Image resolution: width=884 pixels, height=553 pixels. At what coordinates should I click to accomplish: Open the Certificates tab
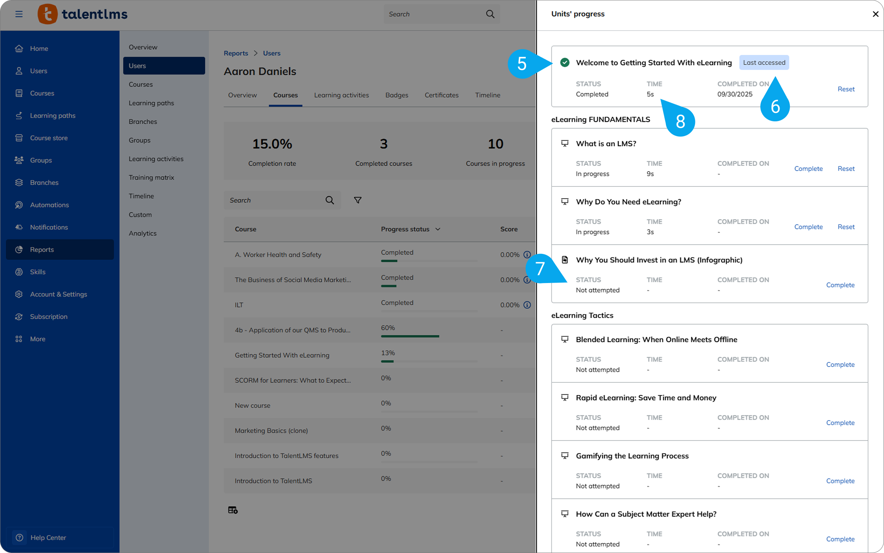pos(442,95)
